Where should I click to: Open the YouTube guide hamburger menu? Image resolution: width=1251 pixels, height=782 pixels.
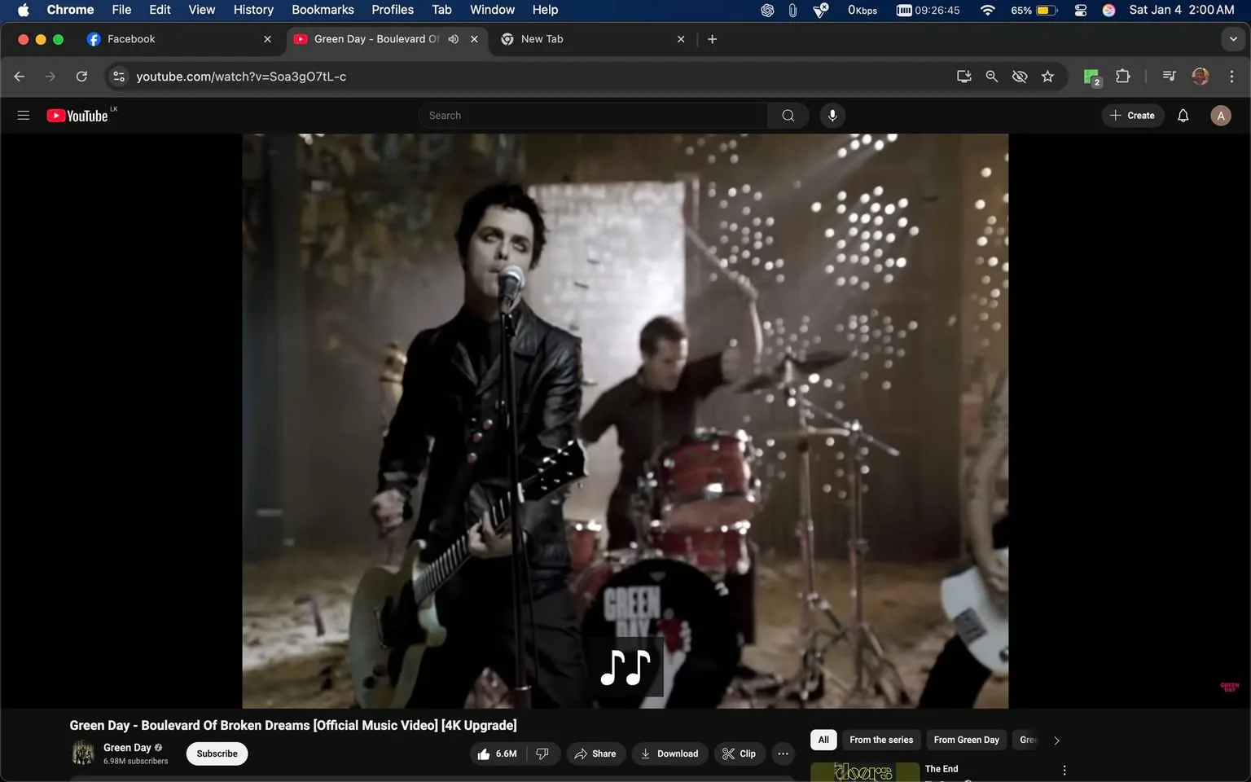pyautogui.click(x=24, y=115)
